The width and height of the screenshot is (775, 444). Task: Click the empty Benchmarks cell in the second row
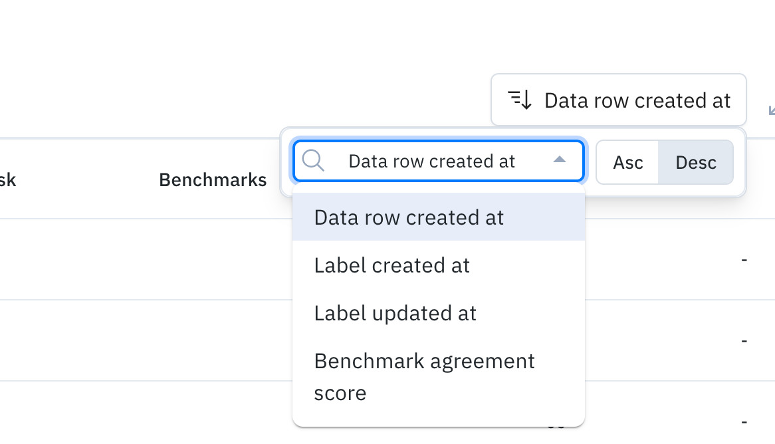[213, 340]
